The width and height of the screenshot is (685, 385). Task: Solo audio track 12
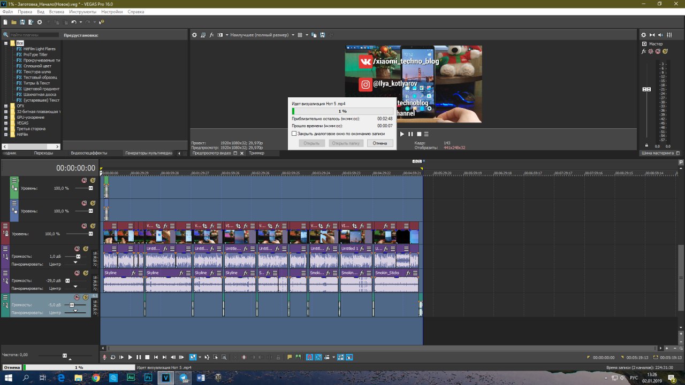86,273
